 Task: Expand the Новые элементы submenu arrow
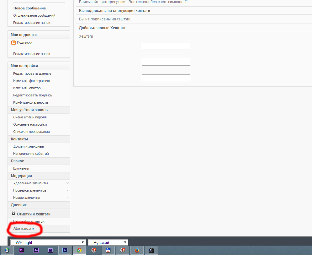[x=67, y=198]
